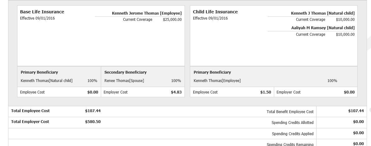Screen dimensions: 371x146
Task: Select Kenneth Thomas[Employee] beneficiary entry
Action: pyautogui.click(x=217, y=81)
